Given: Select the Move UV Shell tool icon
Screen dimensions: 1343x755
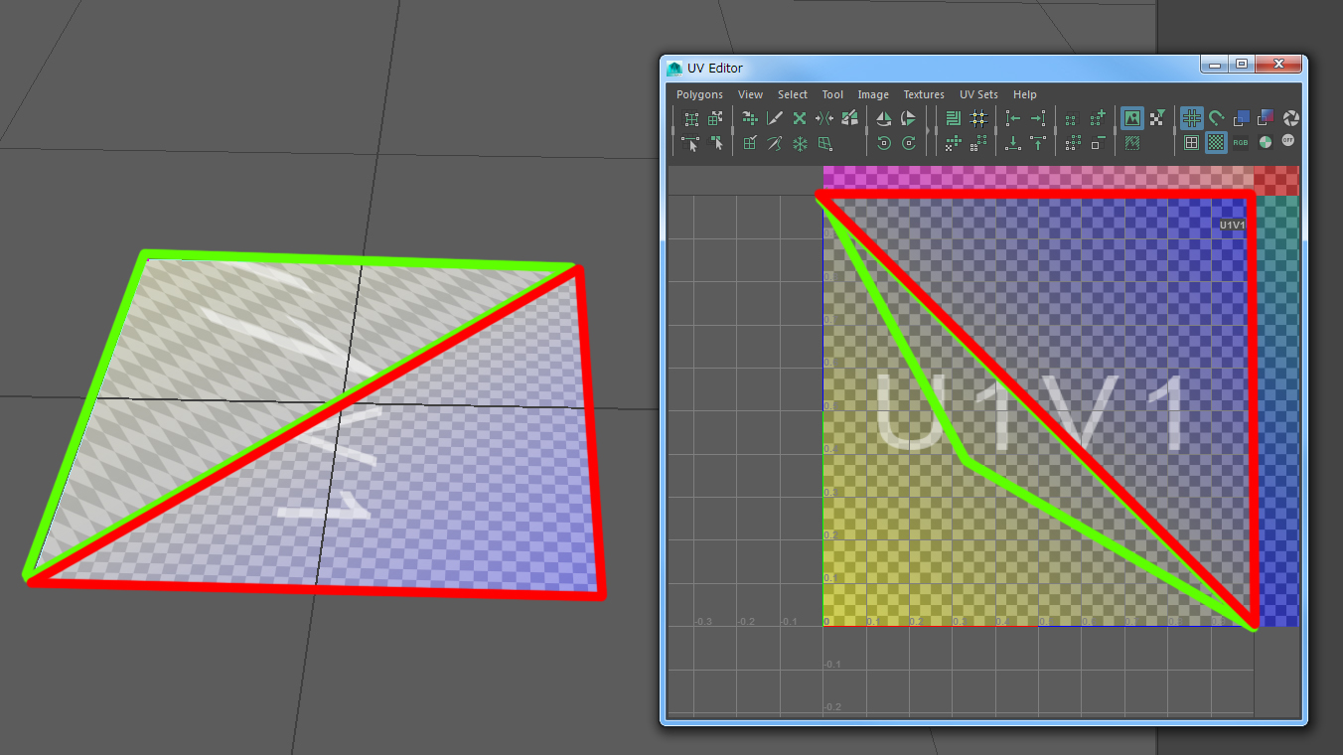Looking at the screenshot, I should point(715,118).
